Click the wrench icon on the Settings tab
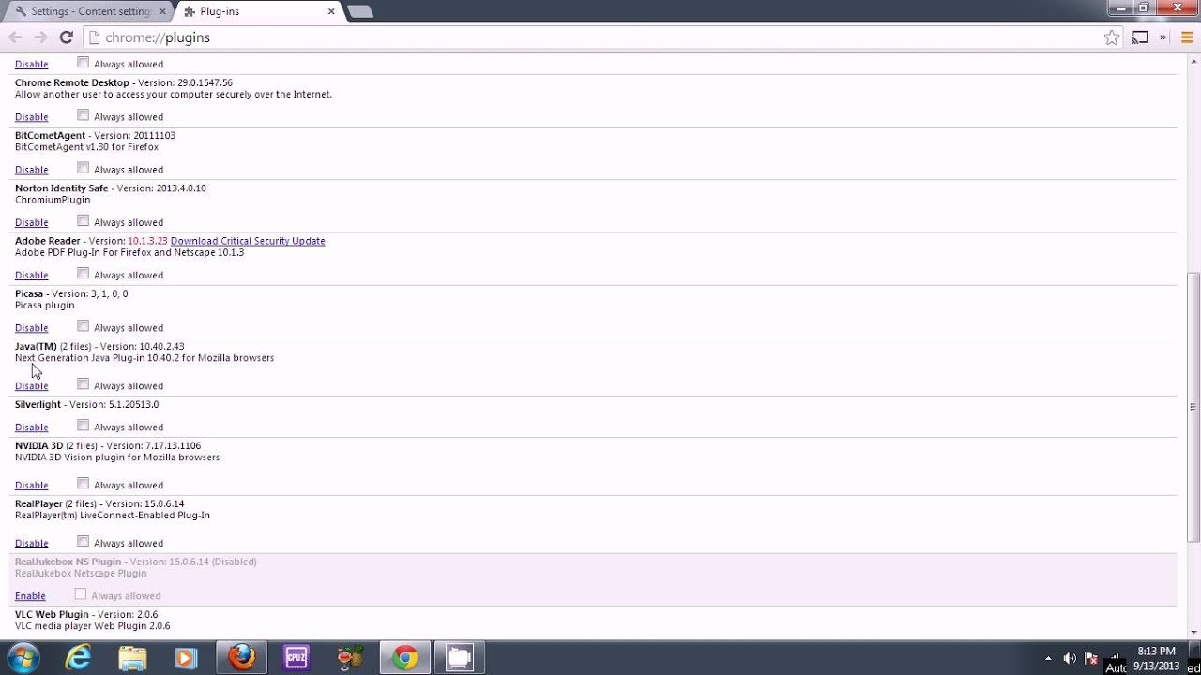Screen dimensions: 1201x675 point(21,11)
